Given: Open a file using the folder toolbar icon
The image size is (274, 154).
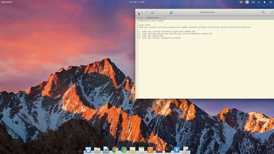Looking at the screenshot, I should (x=152, y=12).
